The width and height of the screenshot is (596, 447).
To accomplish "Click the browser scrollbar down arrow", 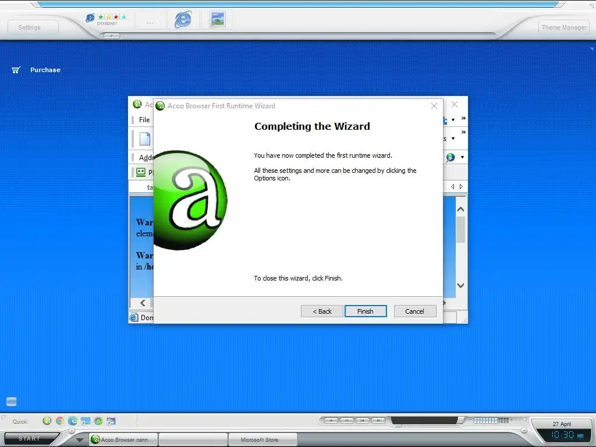I will (461, 285).
